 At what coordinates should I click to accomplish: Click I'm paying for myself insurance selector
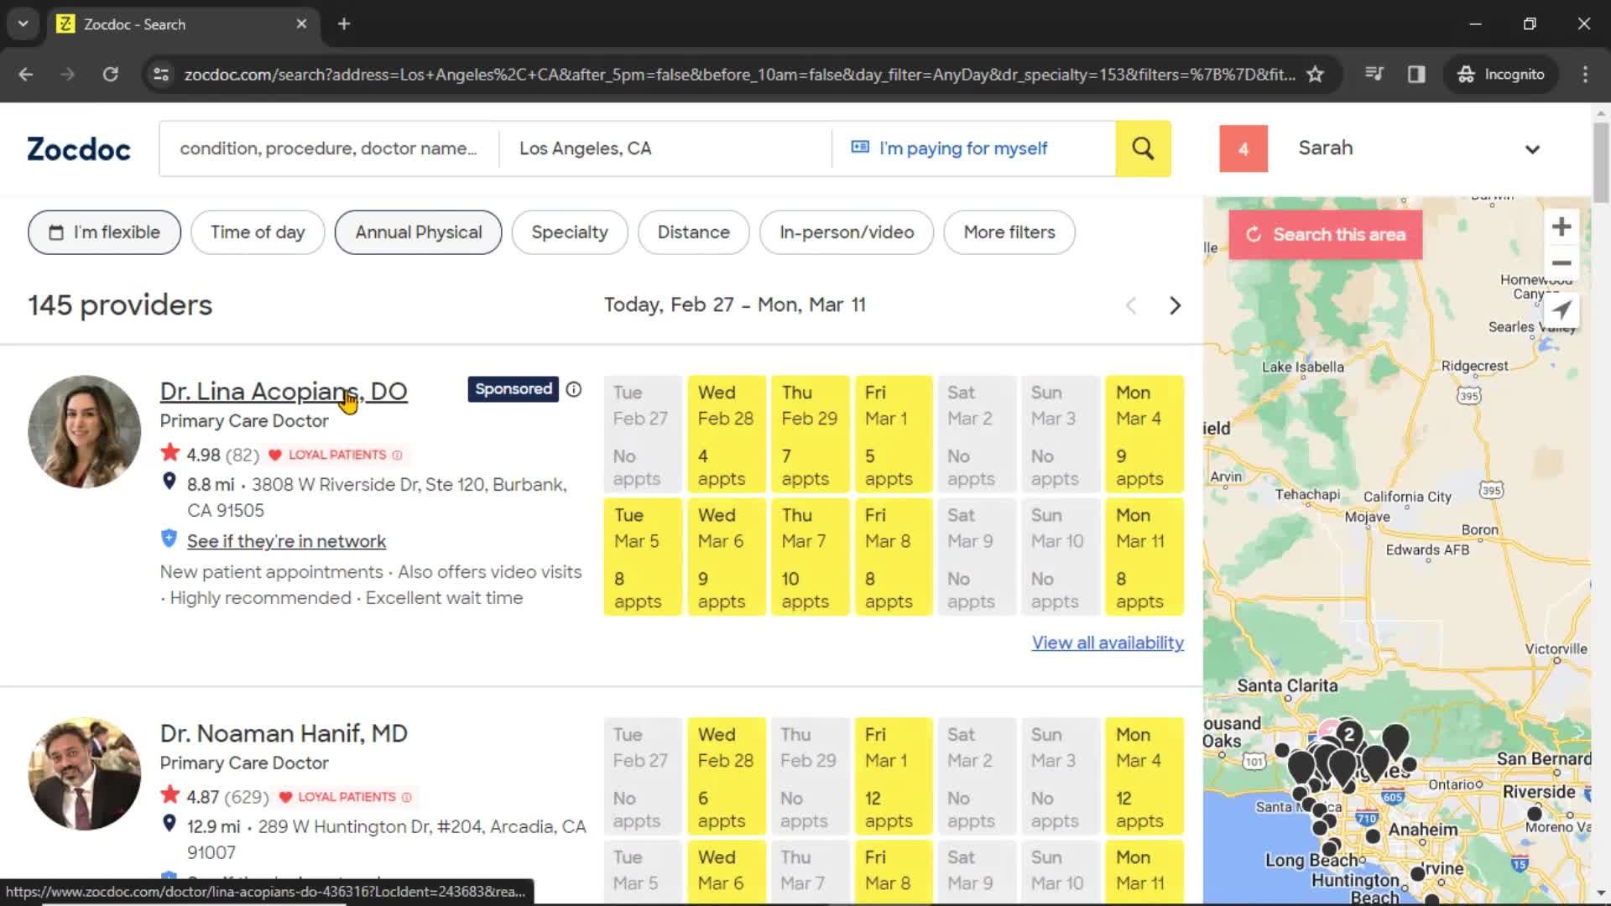coord(973,148)
